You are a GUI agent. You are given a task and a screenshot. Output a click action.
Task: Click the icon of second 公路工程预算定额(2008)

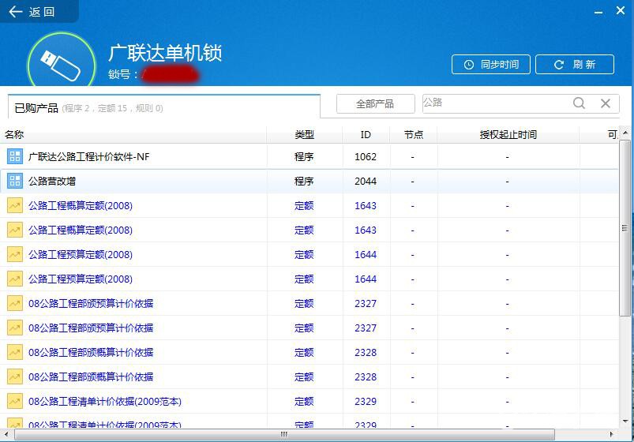tap(15, 279)
